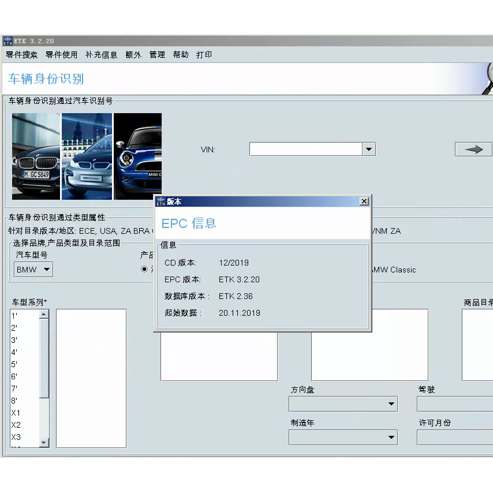The image size is (493, 493).
Task: Select series 4' in 车型系列 list
Action: (25, 352)
